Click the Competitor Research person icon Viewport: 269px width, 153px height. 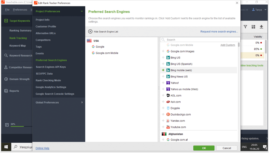pos(6,67)
